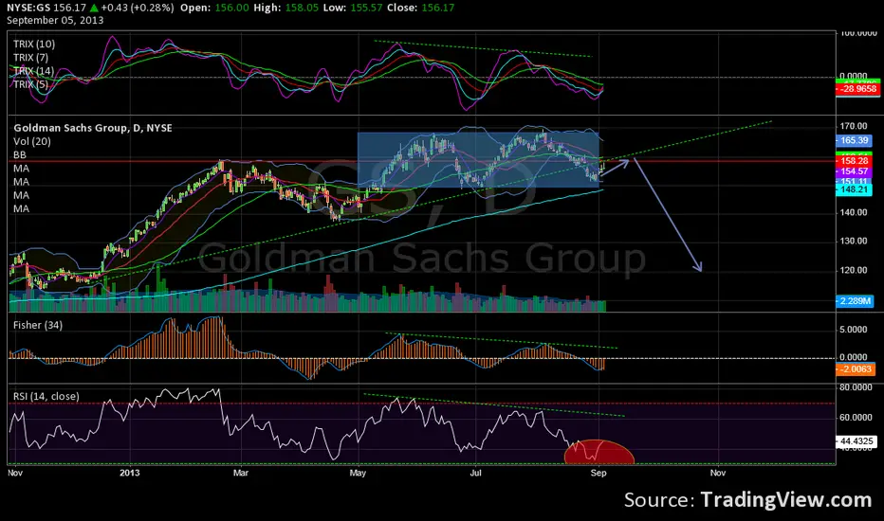Click the 60.0000 RSI axis label
Image resolution: width=884 pixels, height=521 pixels.
tap(856, 418)
